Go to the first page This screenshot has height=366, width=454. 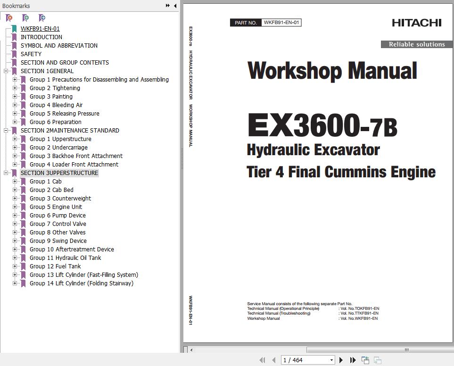pos(262,360)
